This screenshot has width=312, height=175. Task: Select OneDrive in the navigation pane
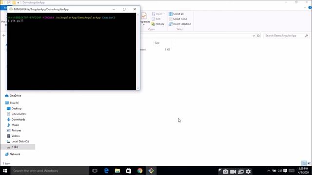coord(13,96)
